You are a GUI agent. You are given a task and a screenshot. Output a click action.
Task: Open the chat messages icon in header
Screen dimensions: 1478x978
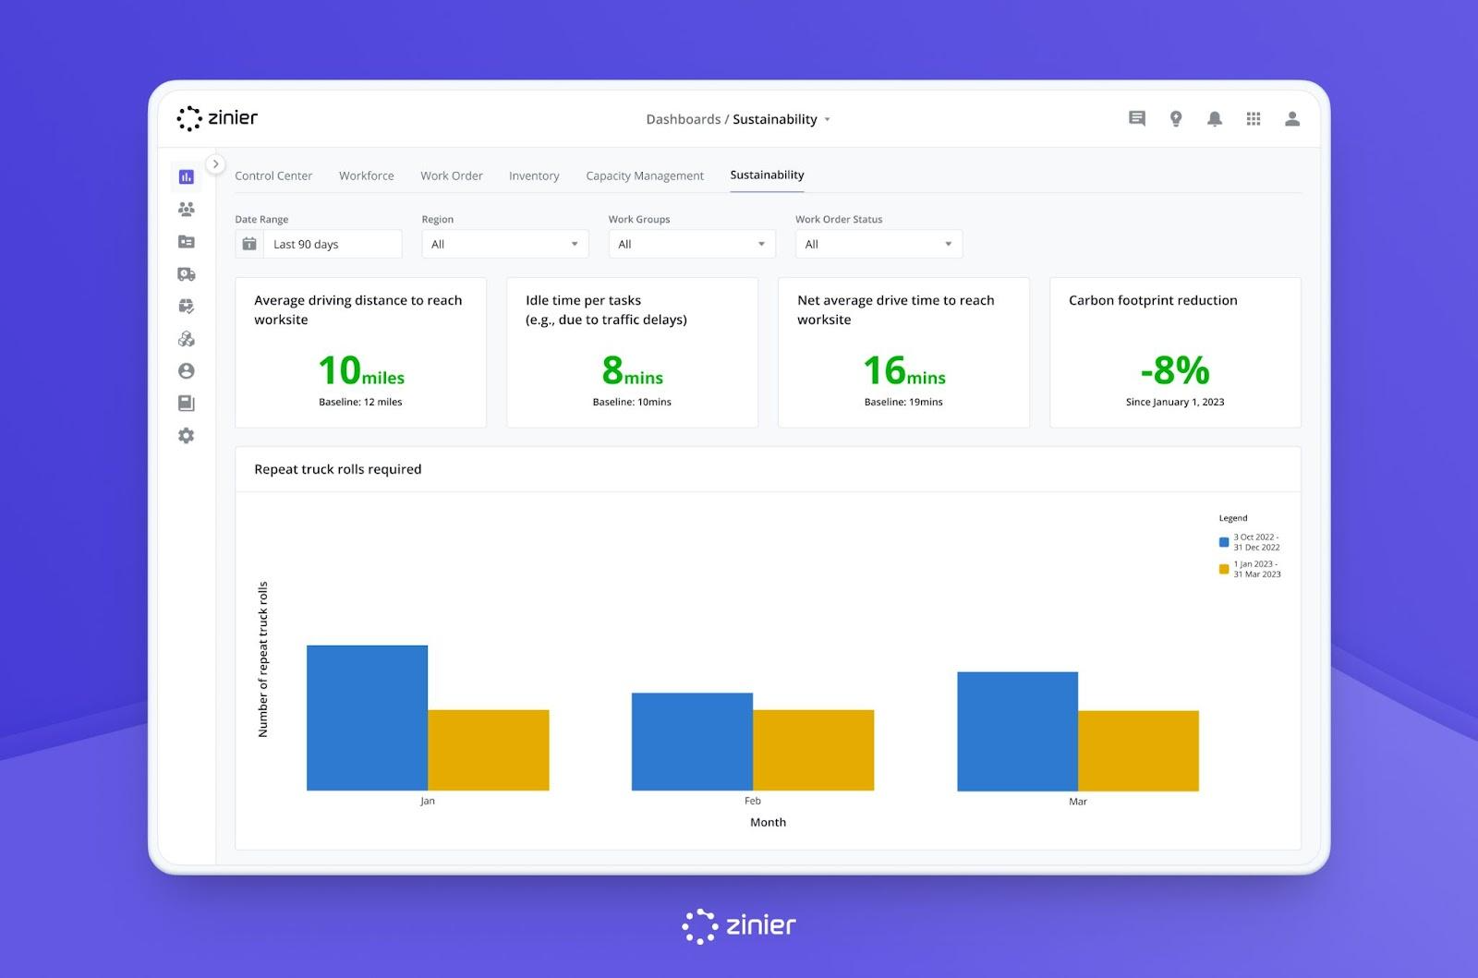1137,118
